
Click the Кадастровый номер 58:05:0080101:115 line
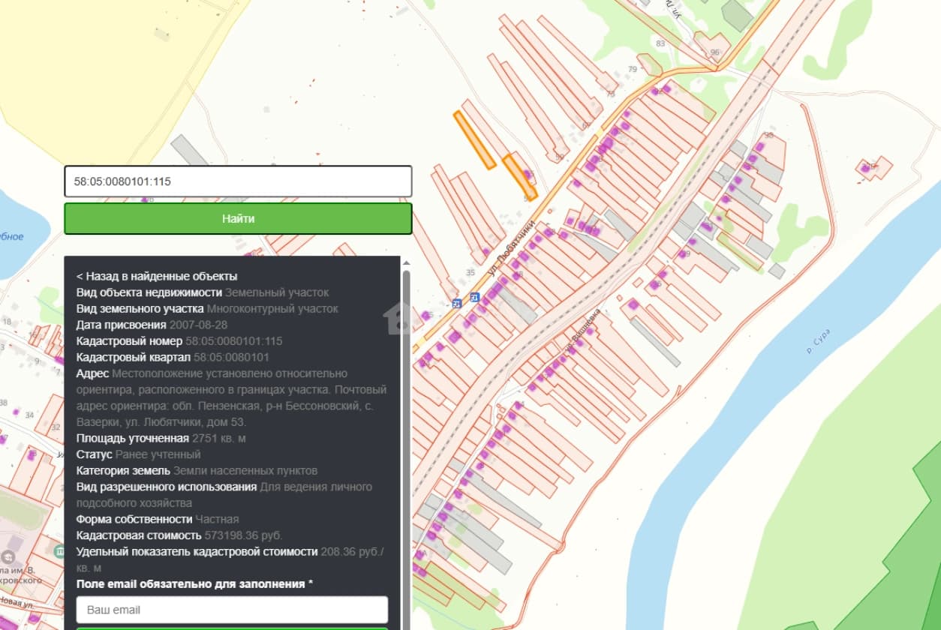179,340
